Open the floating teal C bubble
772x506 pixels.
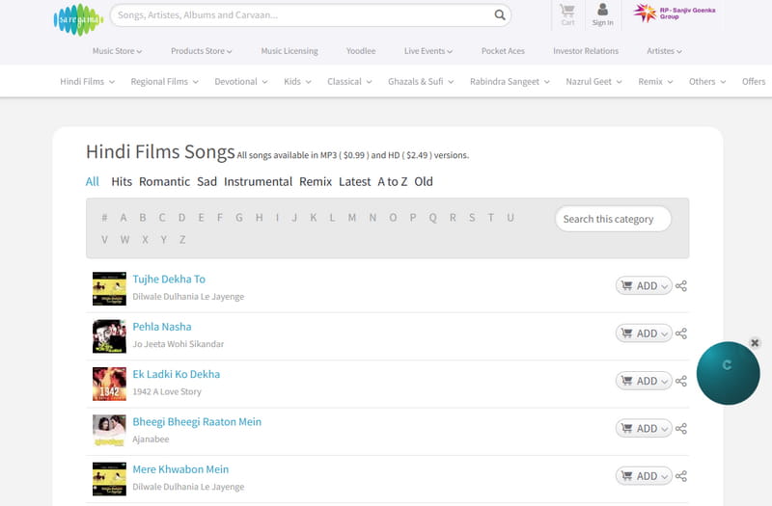[728, 373]
